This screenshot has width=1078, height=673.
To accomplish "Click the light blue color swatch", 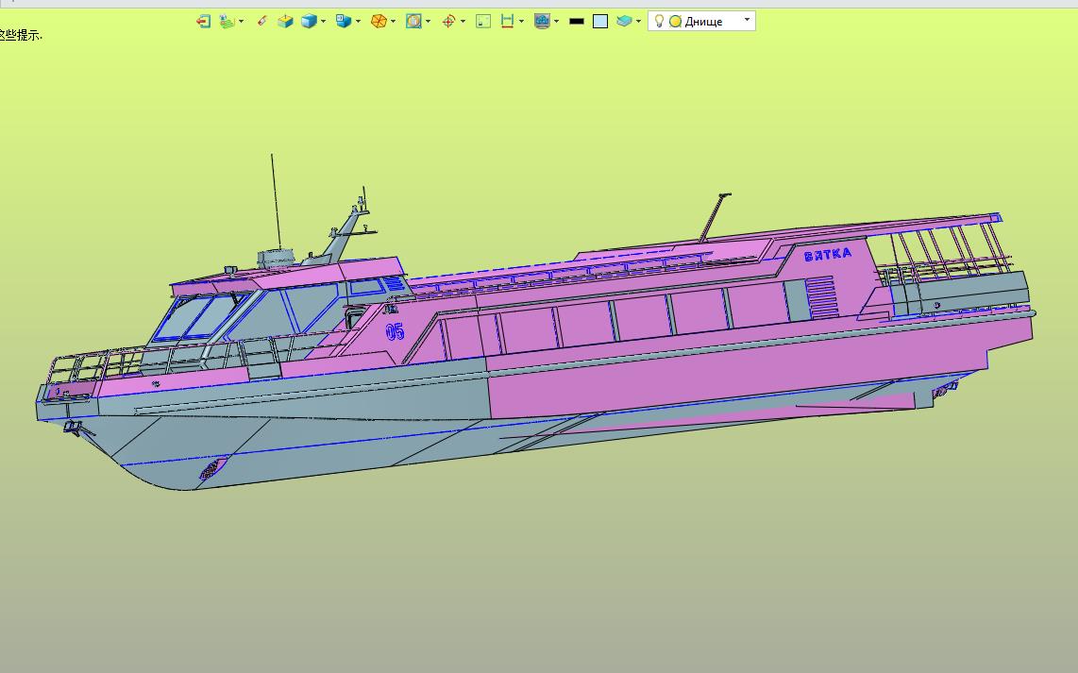I will [600, 21].
